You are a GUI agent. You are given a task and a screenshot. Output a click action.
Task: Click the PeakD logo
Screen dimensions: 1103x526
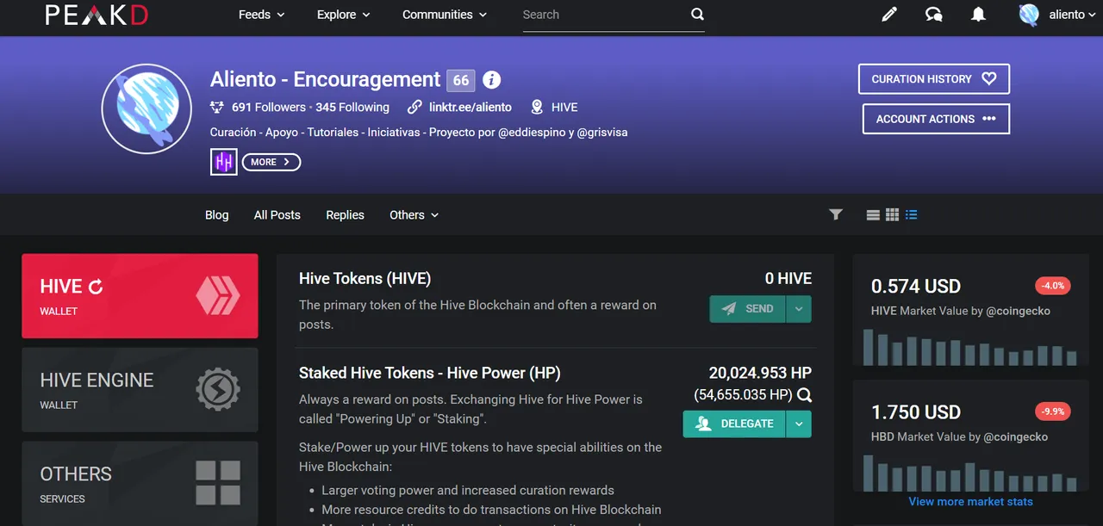click(x=97, y=15)
